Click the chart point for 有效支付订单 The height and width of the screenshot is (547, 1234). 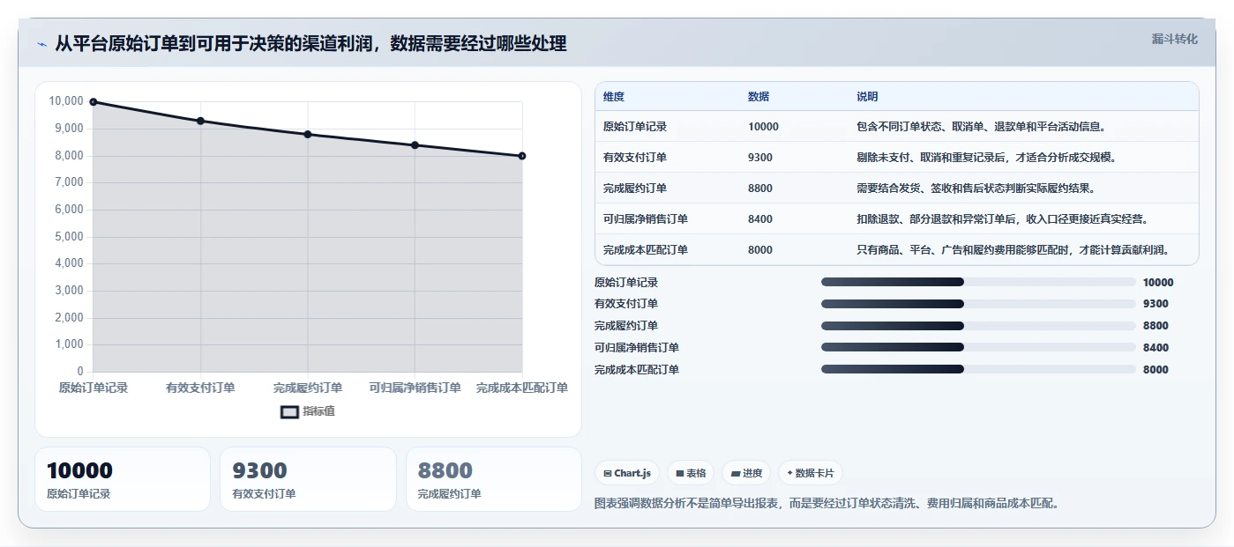pos(200,121)
